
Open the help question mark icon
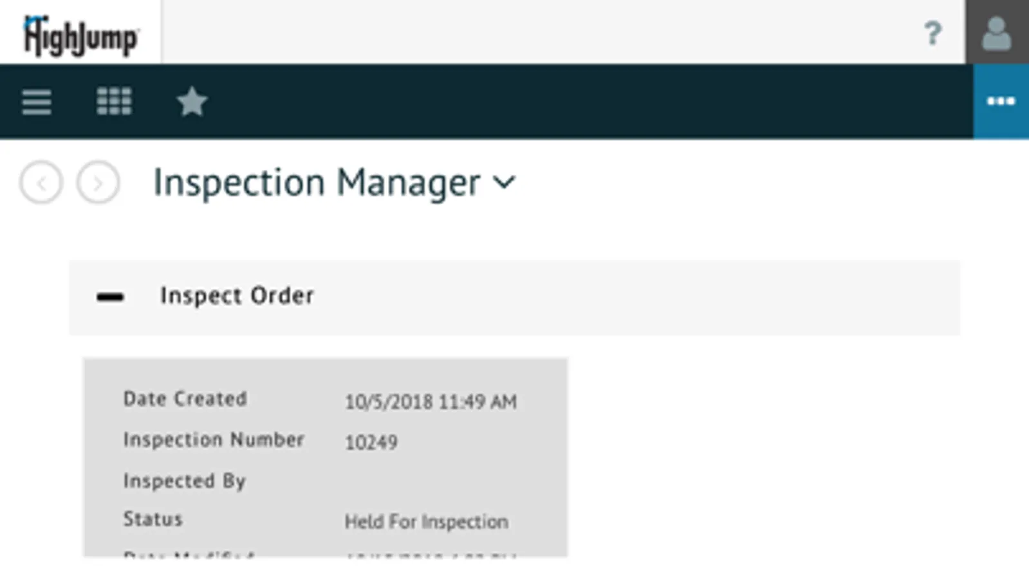pos(932,33)
